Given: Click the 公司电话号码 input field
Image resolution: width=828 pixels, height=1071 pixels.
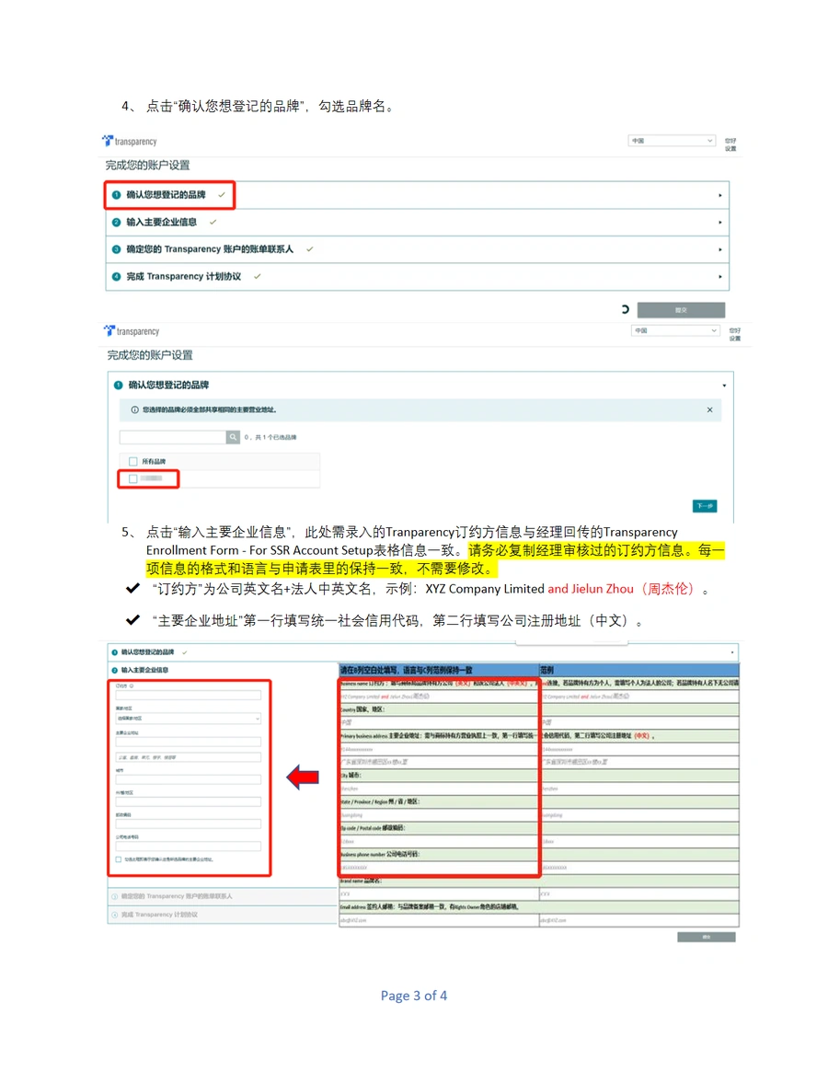Looking at the screenshot, I should (x=189, y=846).
